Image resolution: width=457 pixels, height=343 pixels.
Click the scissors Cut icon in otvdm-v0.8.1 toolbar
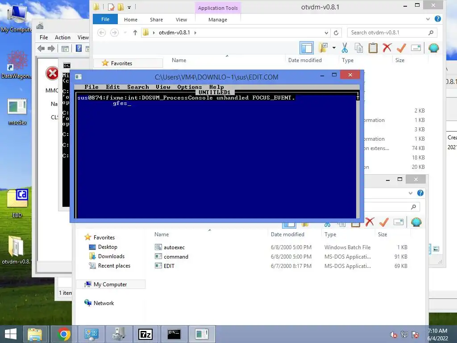click(x=345, y=47)
